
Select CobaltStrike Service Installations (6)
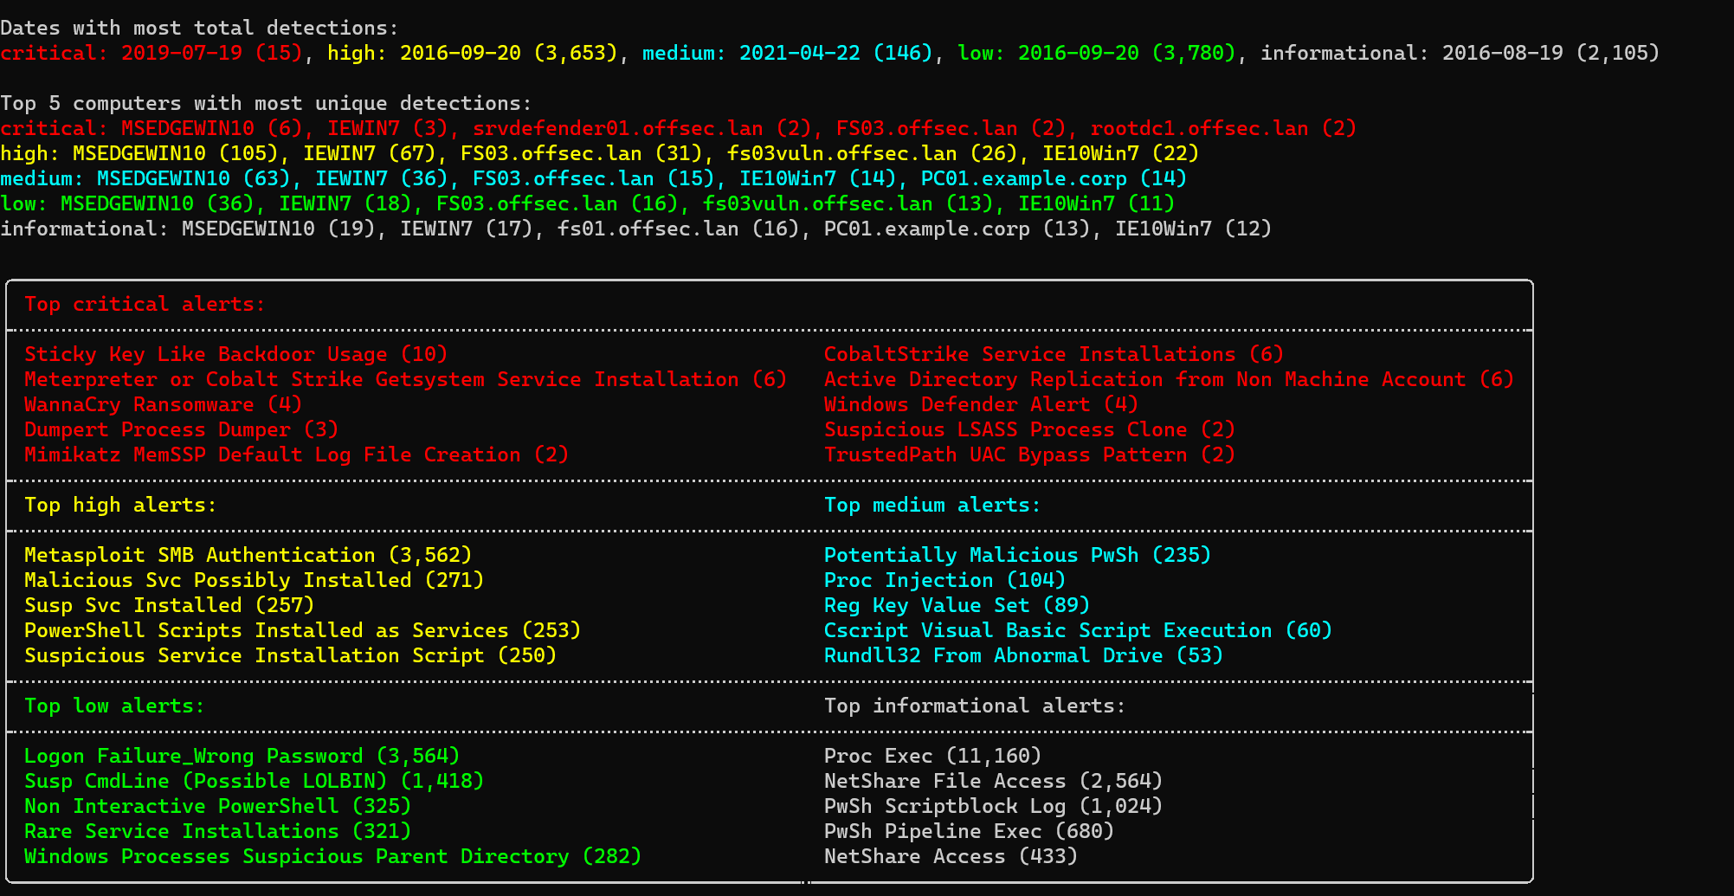(1054, 354)
